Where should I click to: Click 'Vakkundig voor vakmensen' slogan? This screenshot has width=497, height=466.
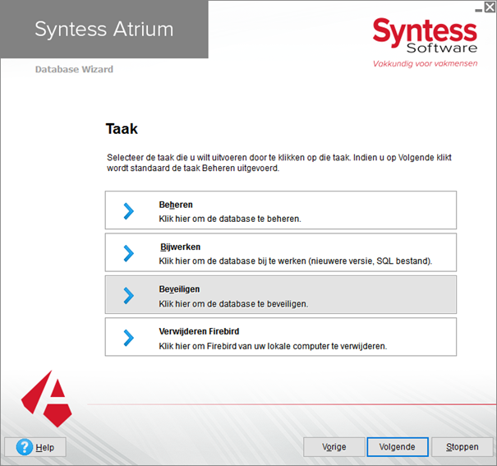coord(425,64)
